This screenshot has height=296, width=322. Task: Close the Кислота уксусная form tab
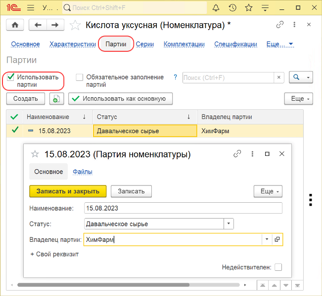pyautogui.click(x=309, y=25)
